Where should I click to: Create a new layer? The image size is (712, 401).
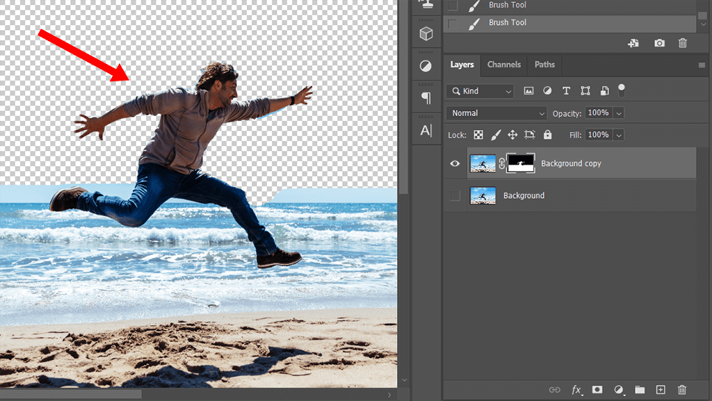[661, 390]
